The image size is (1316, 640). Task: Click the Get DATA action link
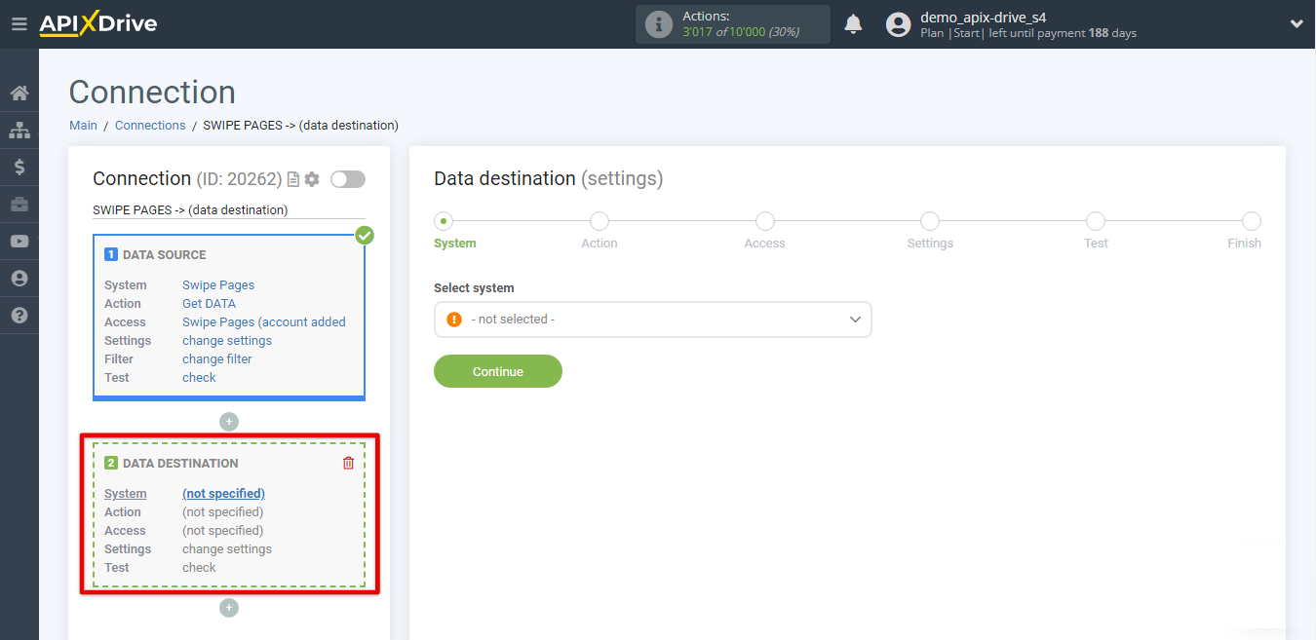(x=209, y=304)
